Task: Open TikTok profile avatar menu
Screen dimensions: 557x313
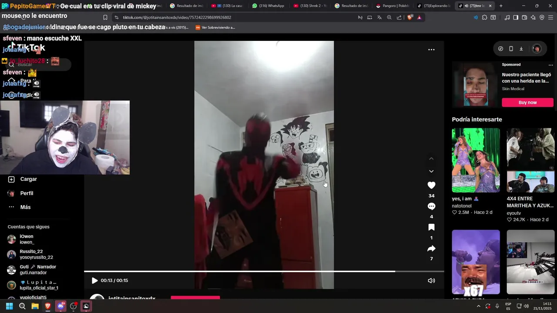Action: [537, 49]
